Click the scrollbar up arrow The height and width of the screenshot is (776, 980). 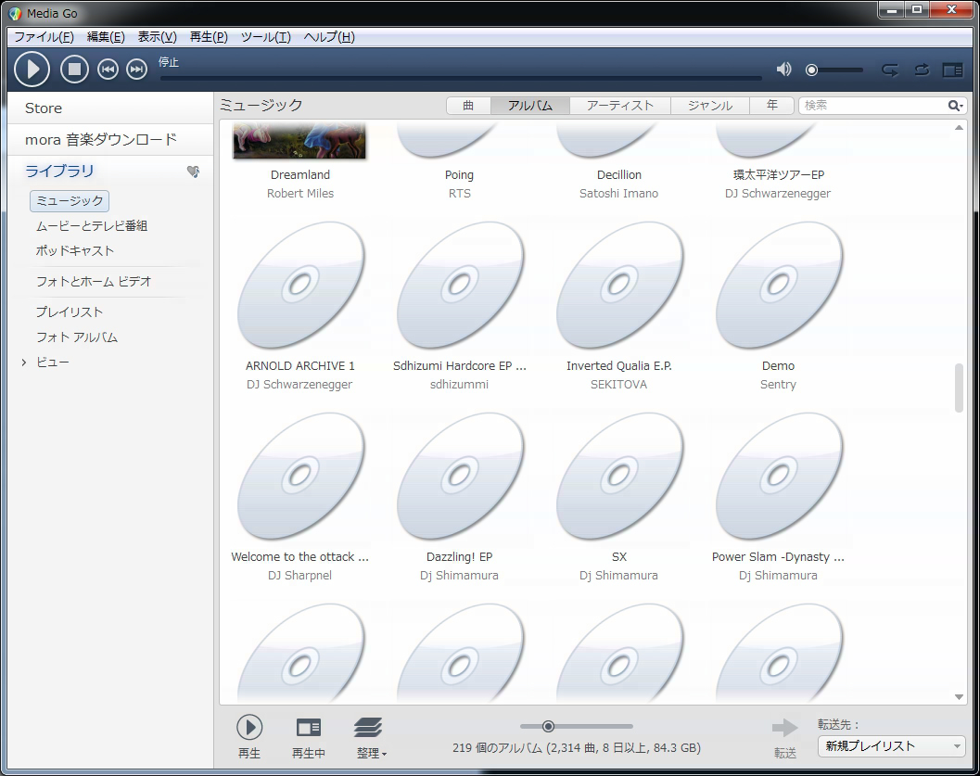tap(959, 127)
